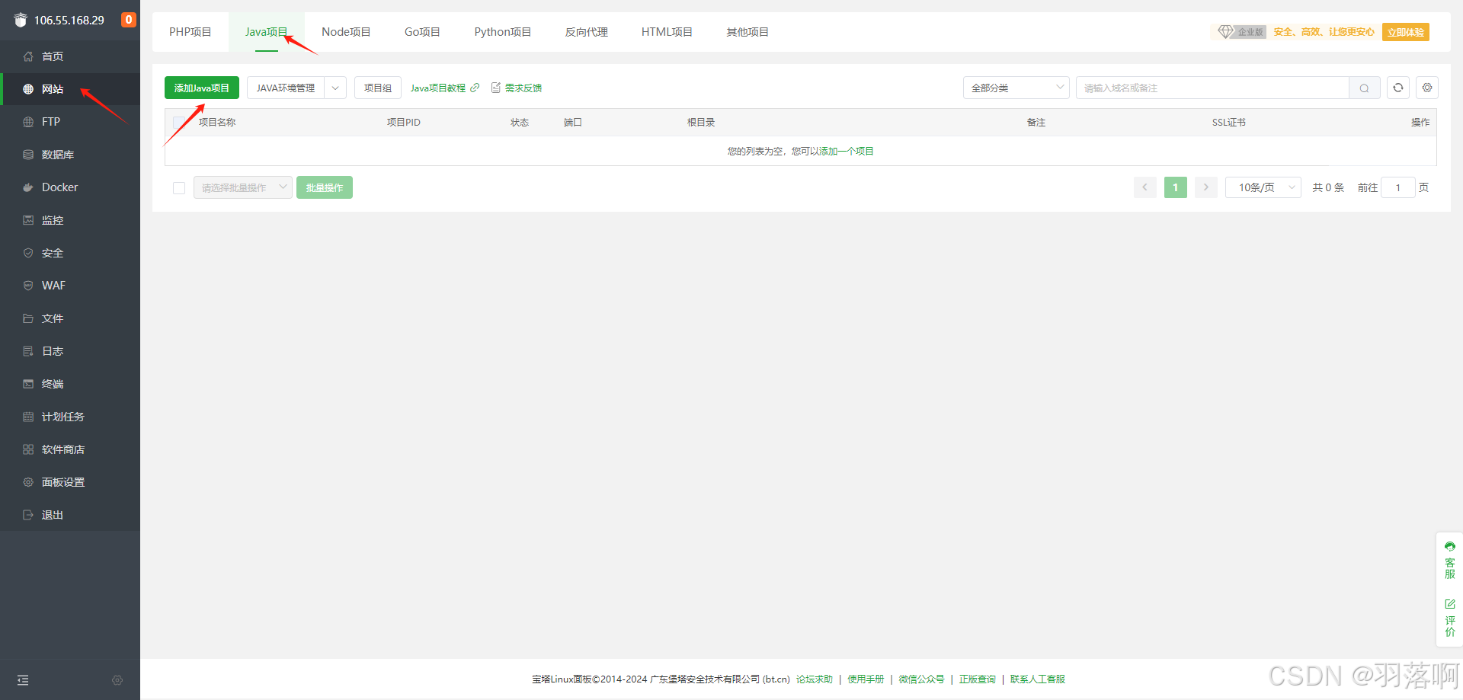Expand the JAVA环境管理 dropdown arrow
1463x700 pixels.
click(x=335, y=88)
